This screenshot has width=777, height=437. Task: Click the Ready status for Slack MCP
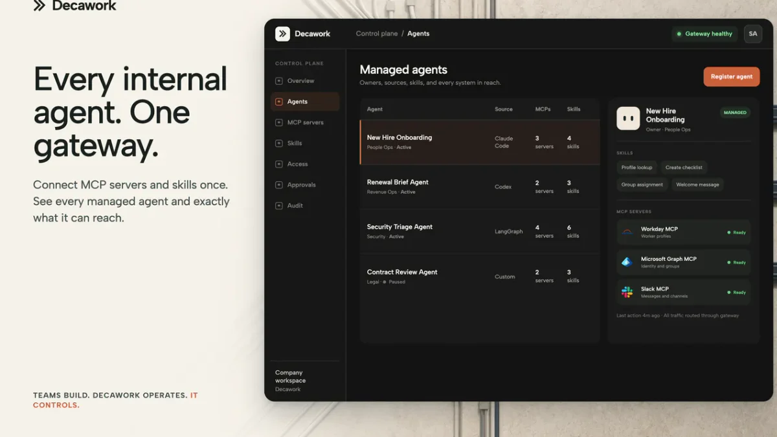(x=737, y=293)
